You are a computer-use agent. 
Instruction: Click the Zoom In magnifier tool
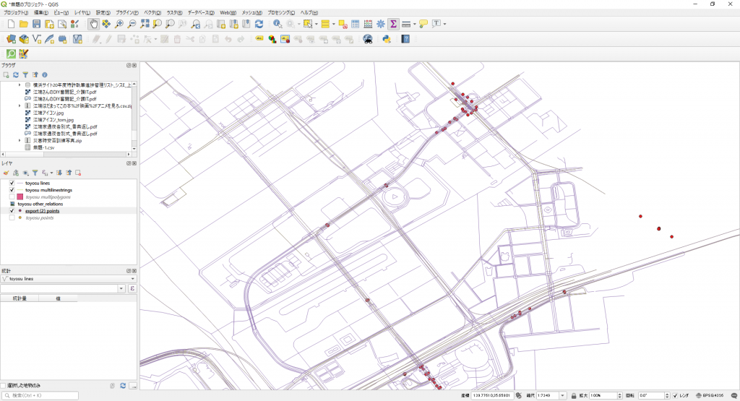(x=119, y=24)
